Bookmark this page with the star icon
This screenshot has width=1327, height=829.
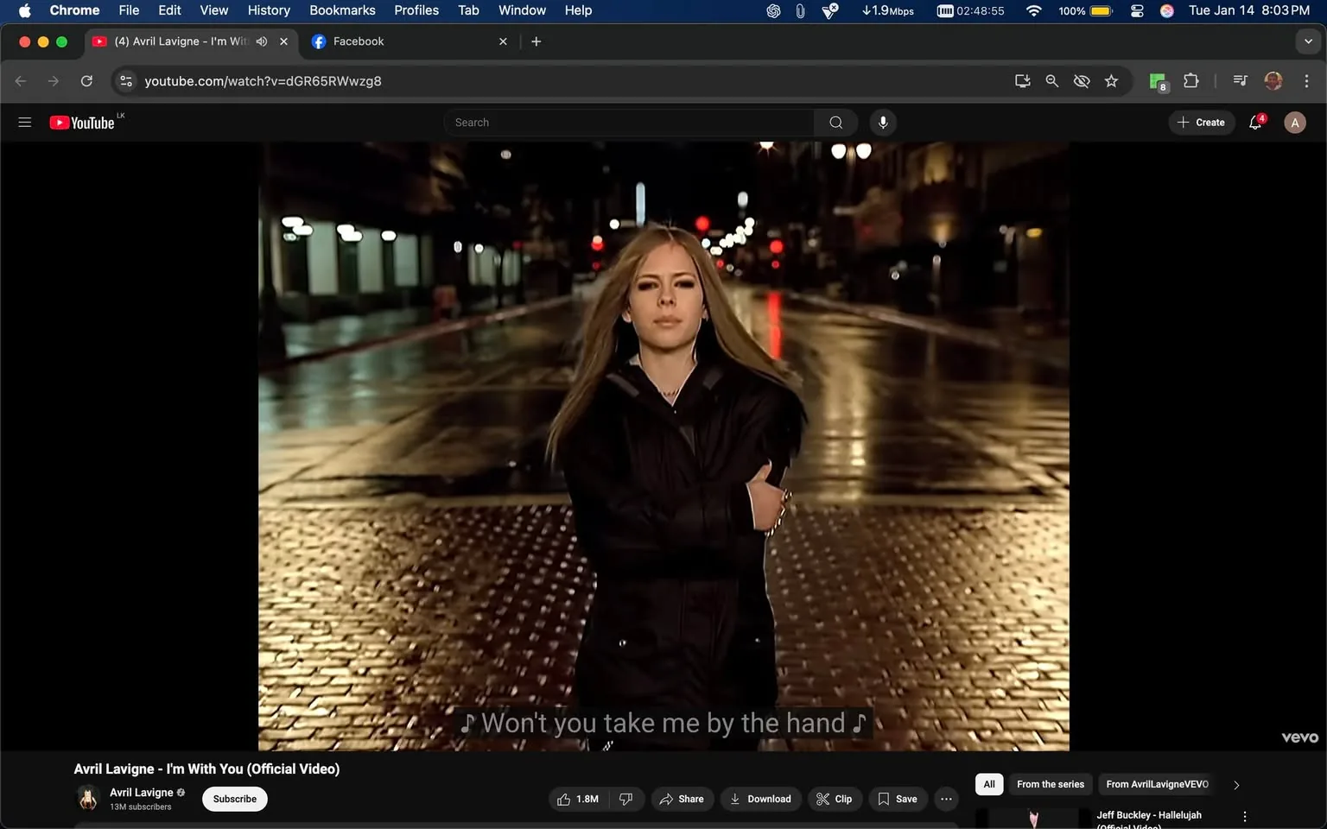[x=1111, y=80]
